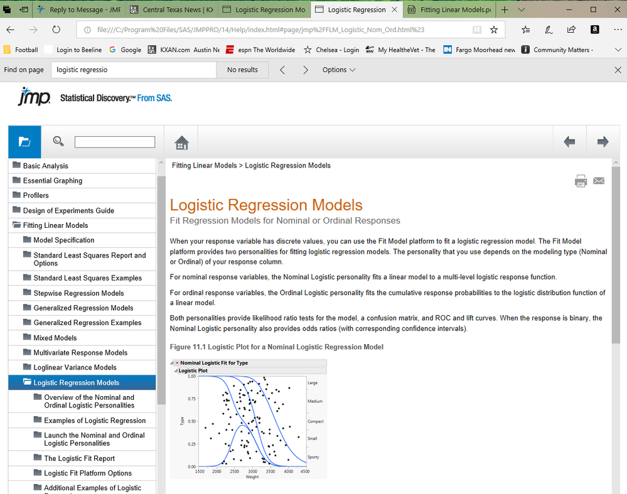Open Examples of Logistic Regression topic
Image resolution: width=627 pixels, height=494 pixels.
pos(82,421)
